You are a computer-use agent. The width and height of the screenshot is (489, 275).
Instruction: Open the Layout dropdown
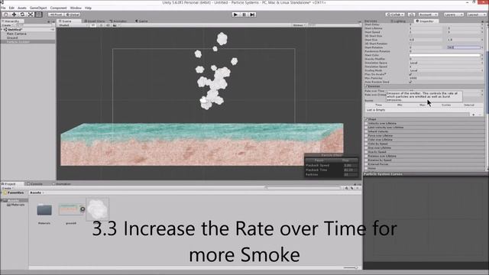(x=476, y=15)
